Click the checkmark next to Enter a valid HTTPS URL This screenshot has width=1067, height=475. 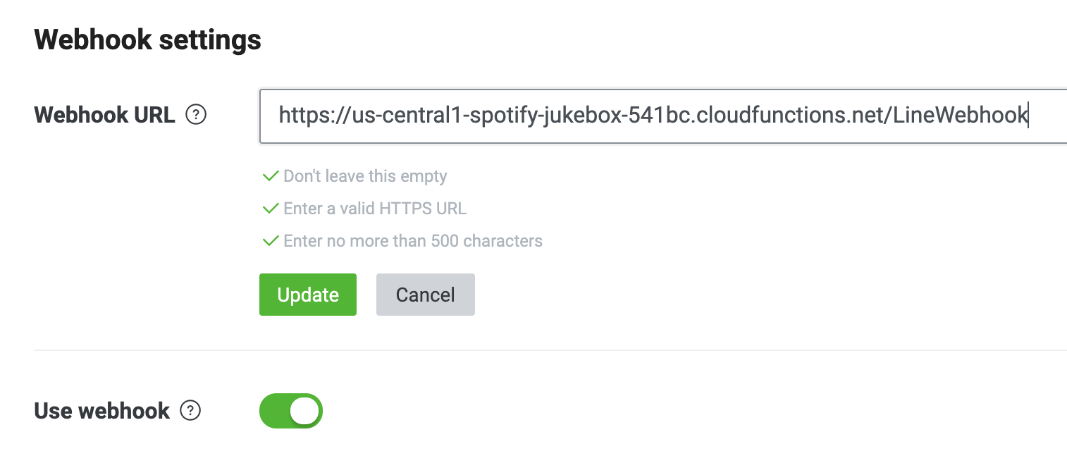[271, 209]
